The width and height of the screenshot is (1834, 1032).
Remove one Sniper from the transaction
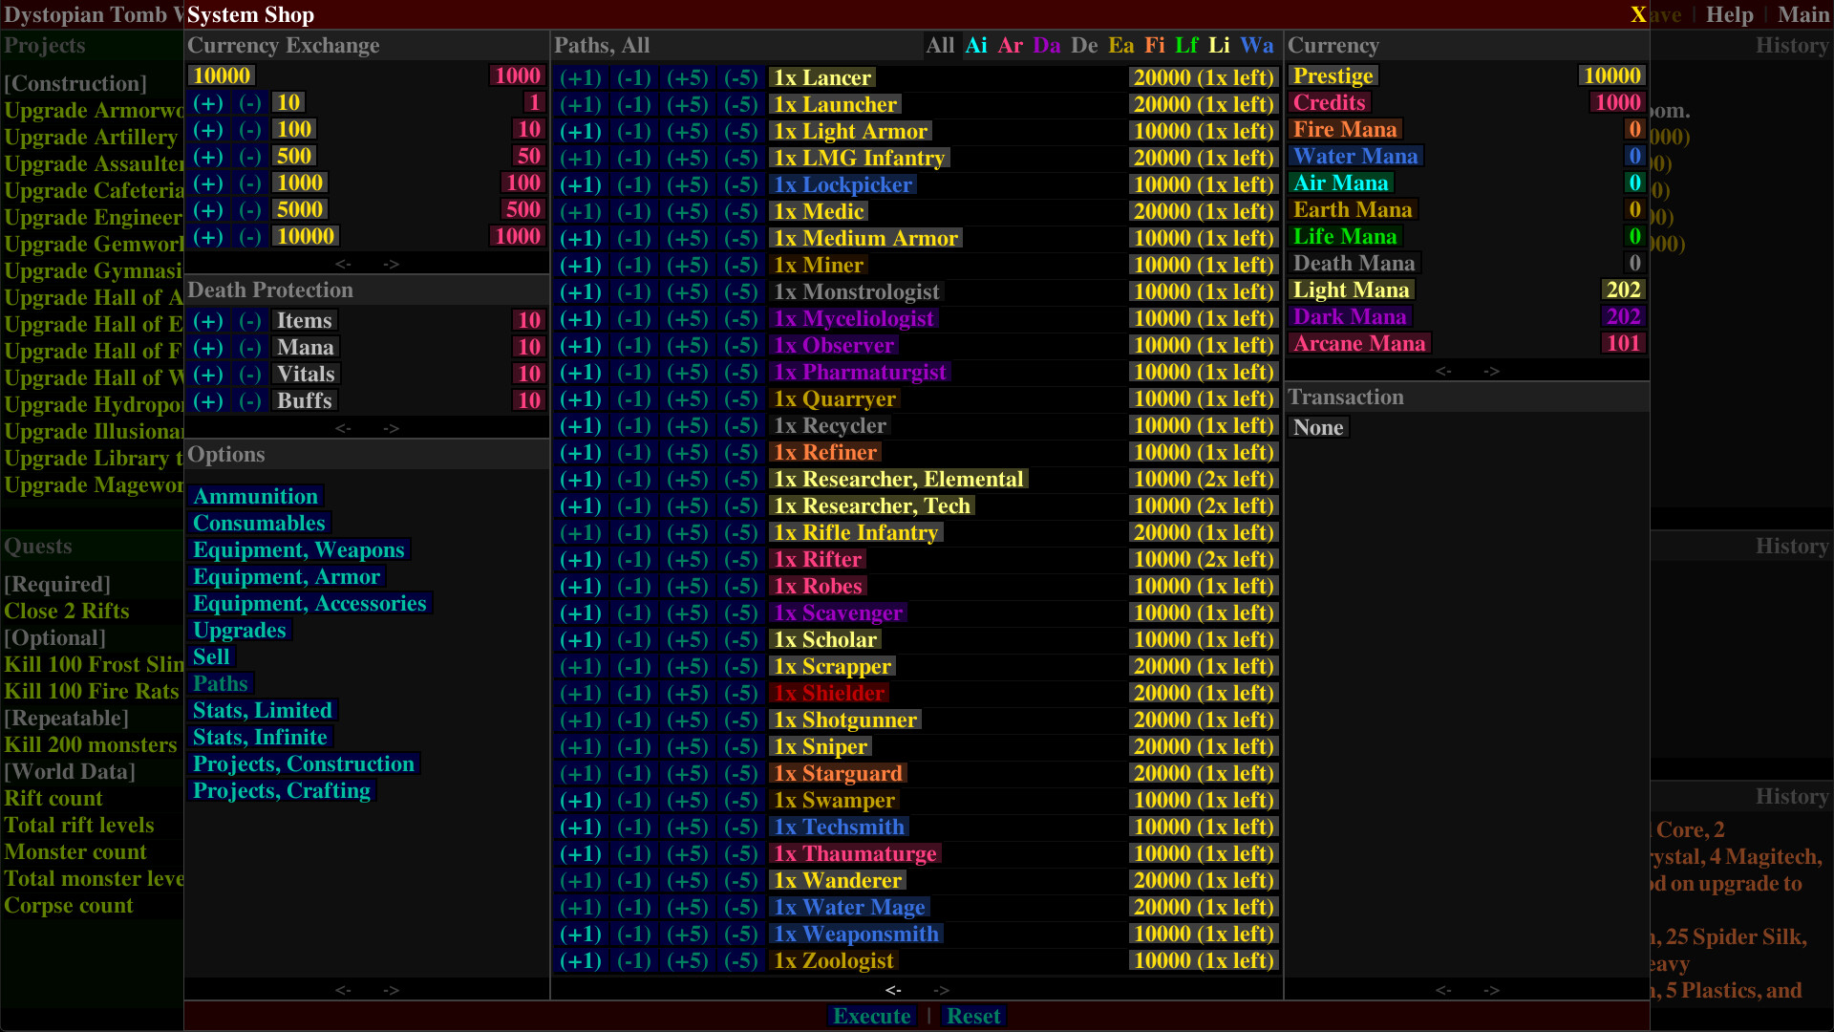coord(633,746)
